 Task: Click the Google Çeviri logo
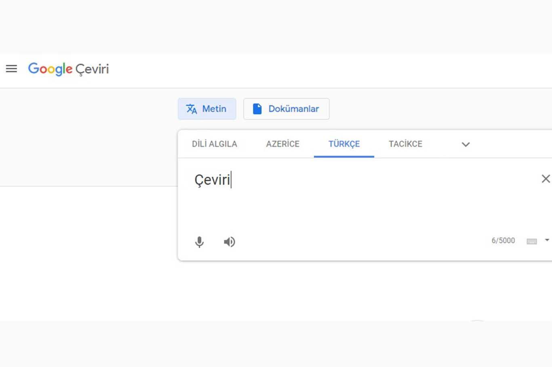point(68,69)
